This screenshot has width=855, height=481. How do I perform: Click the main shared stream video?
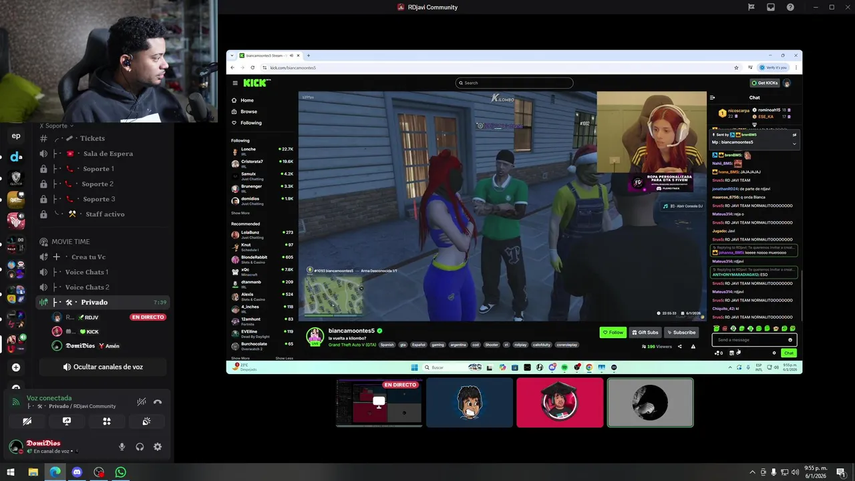514,212
